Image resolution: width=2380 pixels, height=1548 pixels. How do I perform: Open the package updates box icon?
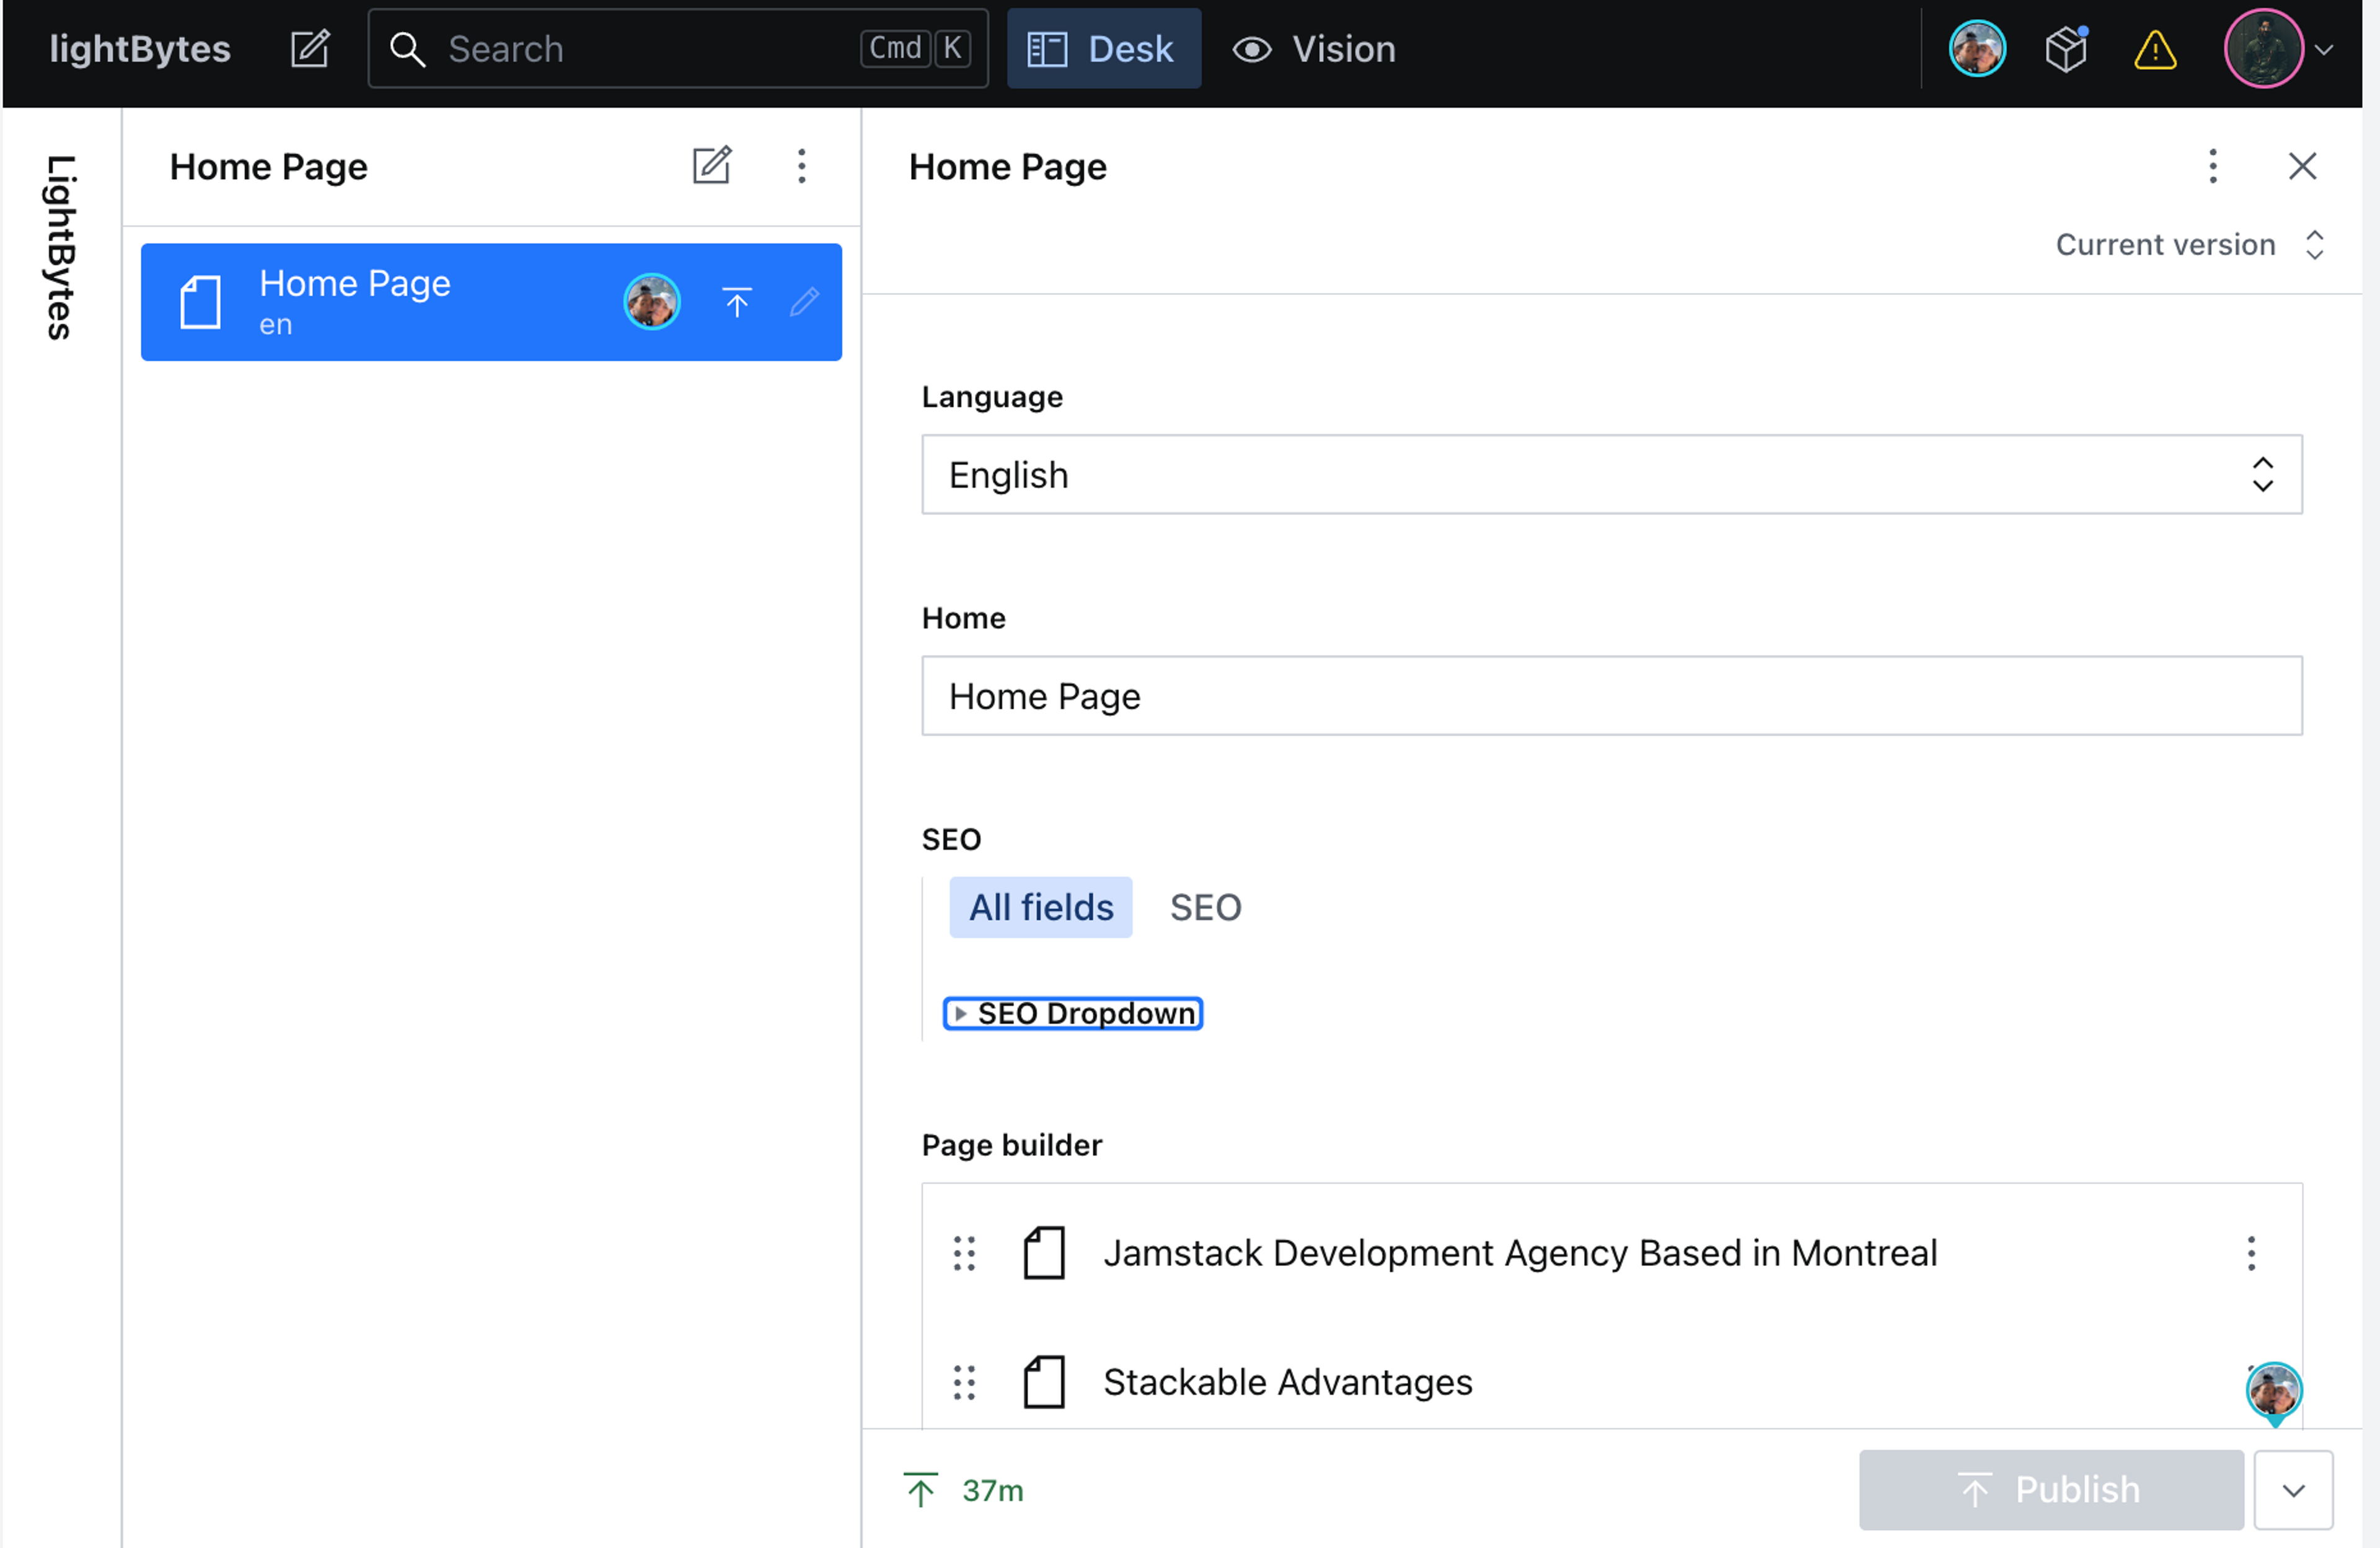2066,48
